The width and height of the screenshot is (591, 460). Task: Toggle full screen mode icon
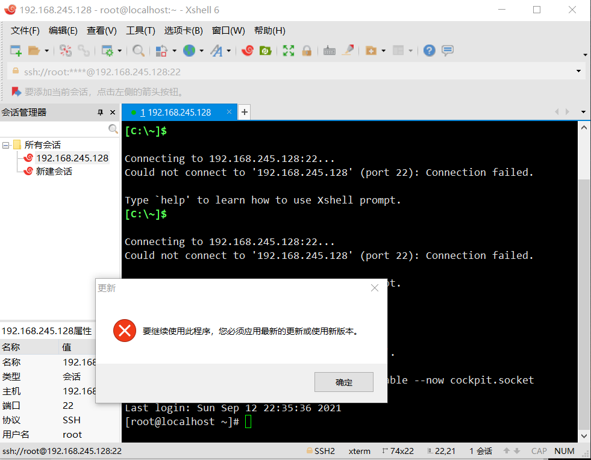(x=289, y=51)
